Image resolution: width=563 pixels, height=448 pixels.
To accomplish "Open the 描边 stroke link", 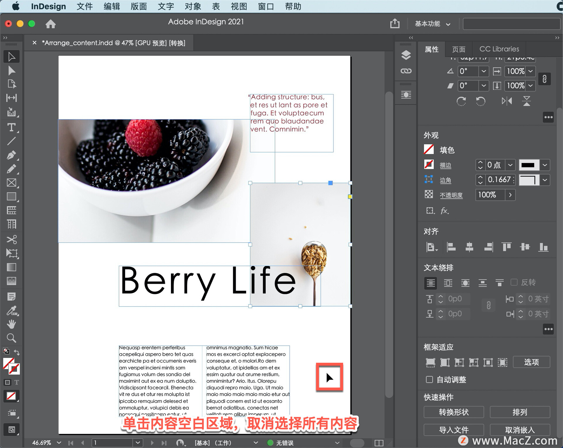I will [445, 165].
